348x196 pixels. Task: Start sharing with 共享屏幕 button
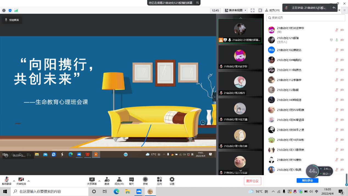[92, 181]
